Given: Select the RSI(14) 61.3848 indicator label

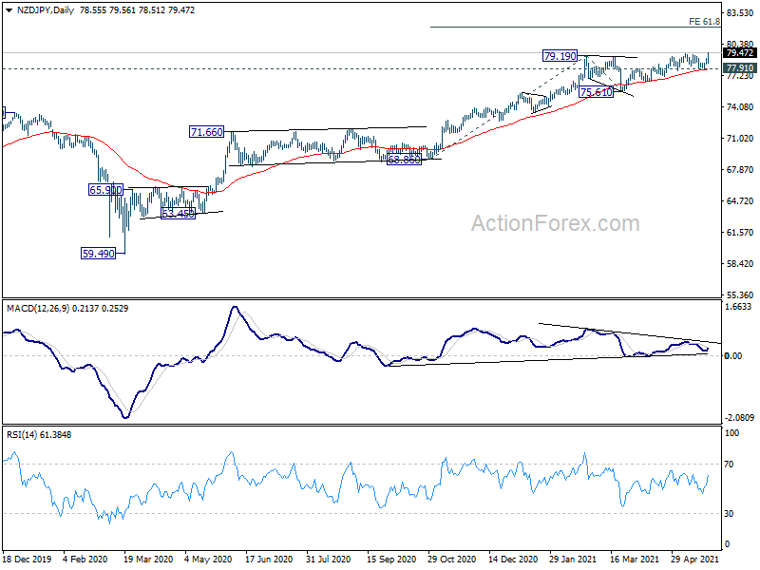Looking at the screenshot, I should [x=39, y=435].
